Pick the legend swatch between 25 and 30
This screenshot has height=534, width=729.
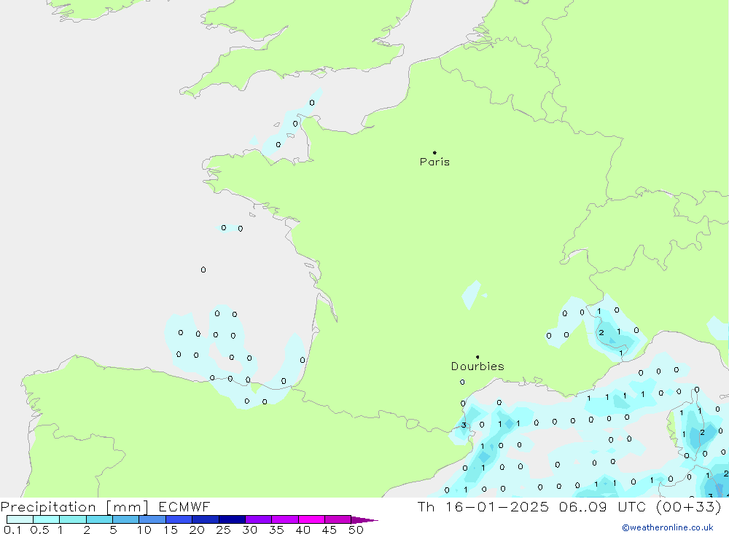[232, 519]
